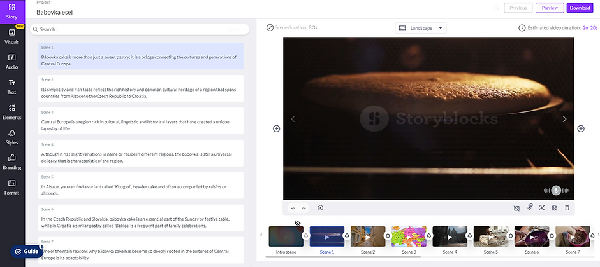Select Scene 2 text starting 'Its simplicity'

pyautogui.click(x=141, y=88)
